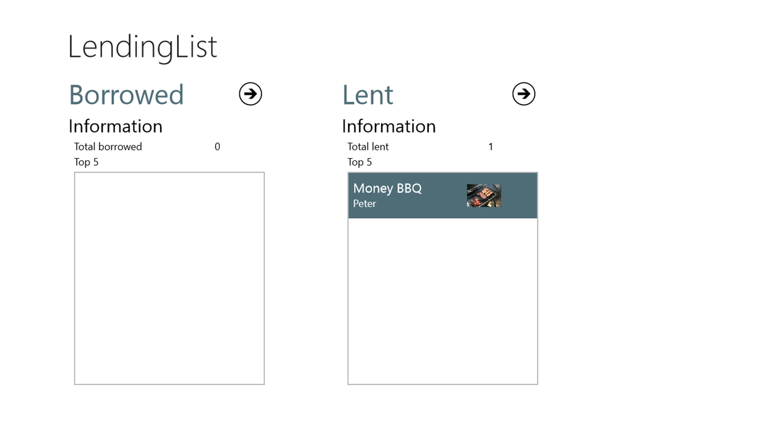
Task: Click the Total lent label
Action: [368, 147]
